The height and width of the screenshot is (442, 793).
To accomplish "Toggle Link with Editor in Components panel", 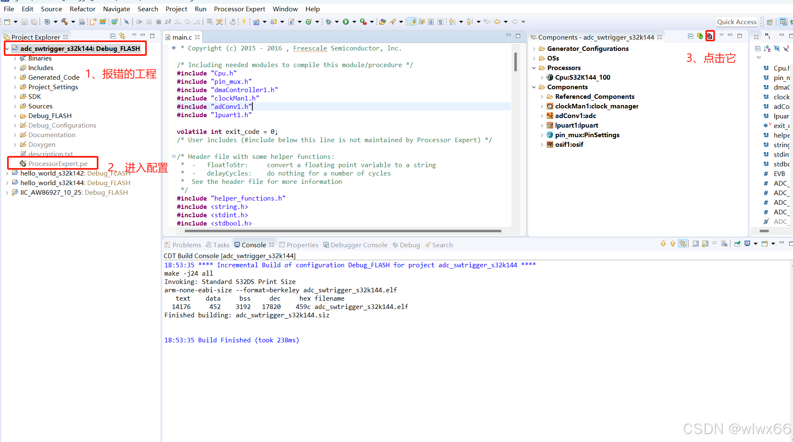I will (x=700, y=37).
